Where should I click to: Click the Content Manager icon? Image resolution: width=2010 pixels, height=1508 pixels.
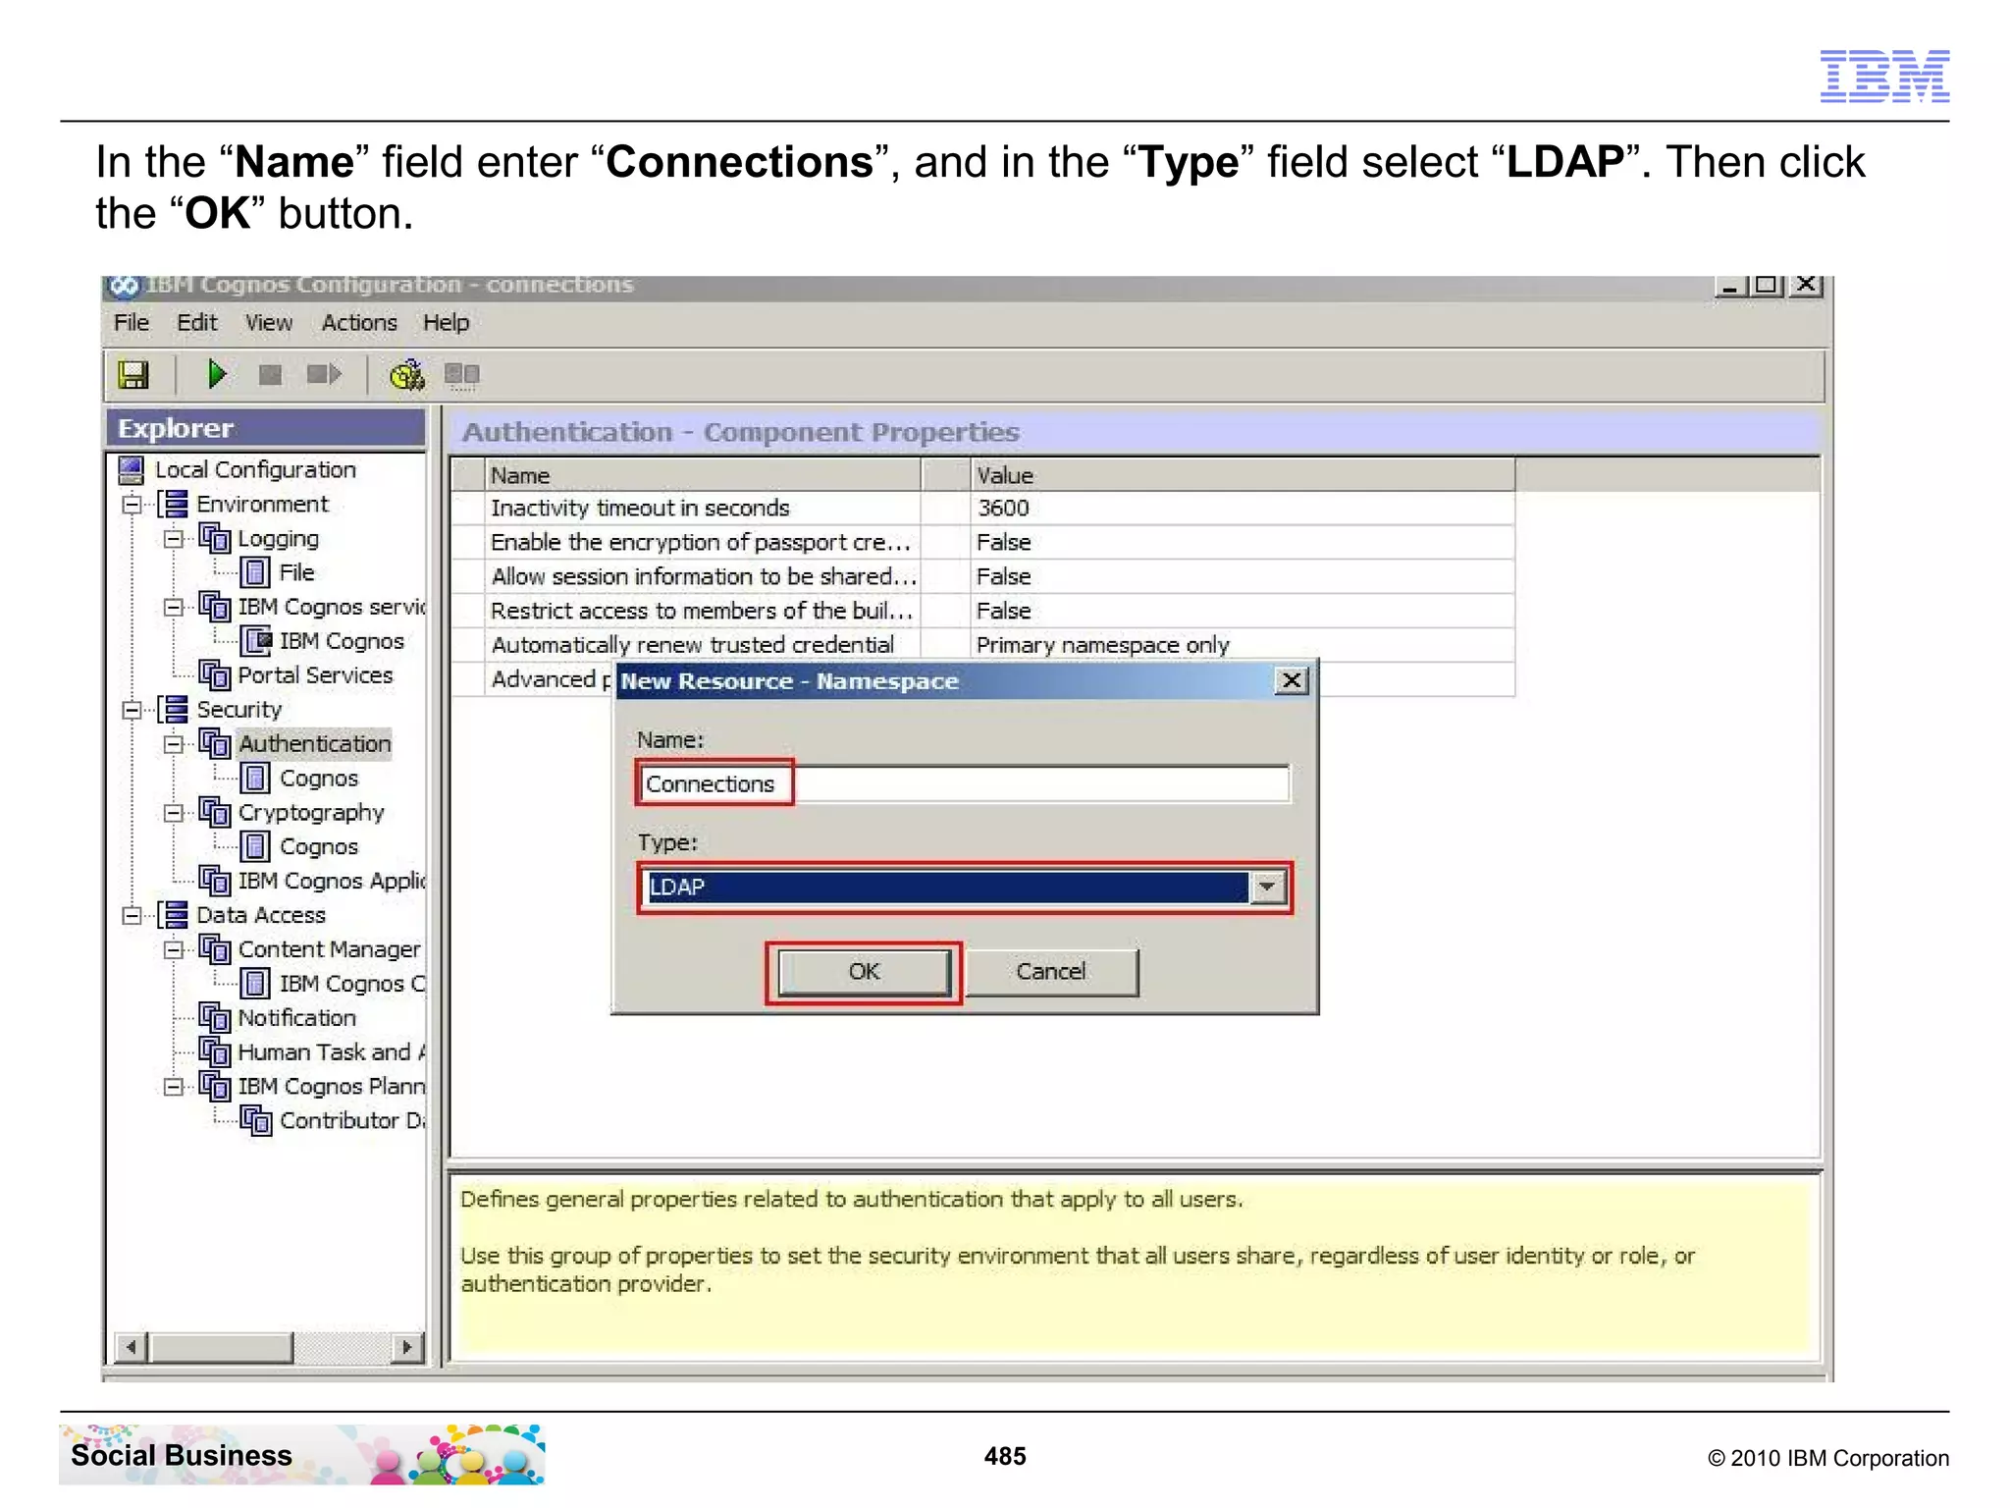(x=214, y=949)
